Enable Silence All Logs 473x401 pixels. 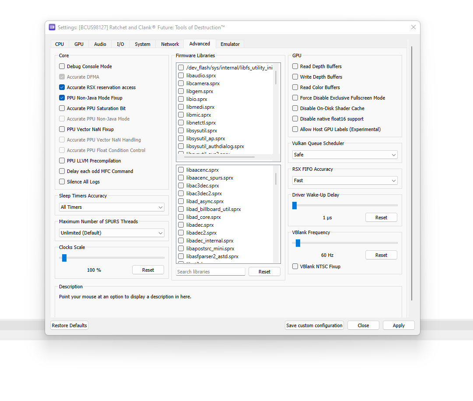62,182
